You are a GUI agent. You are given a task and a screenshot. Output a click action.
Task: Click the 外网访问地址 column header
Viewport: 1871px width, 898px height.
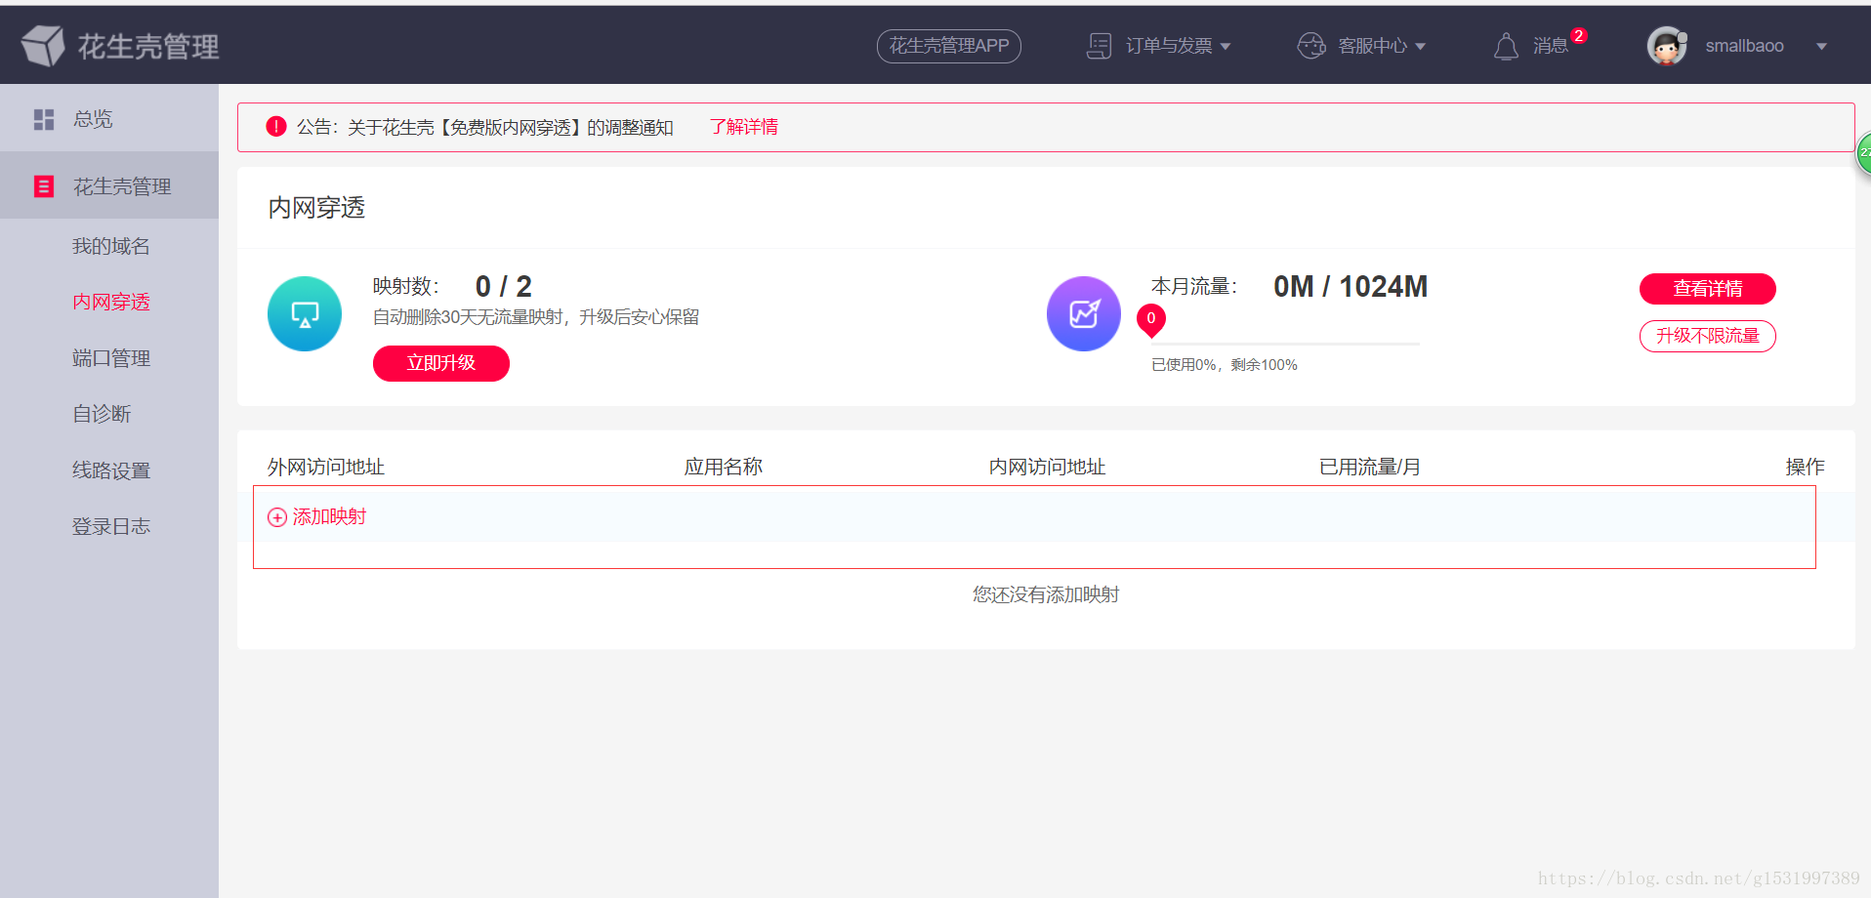point(326,467)
